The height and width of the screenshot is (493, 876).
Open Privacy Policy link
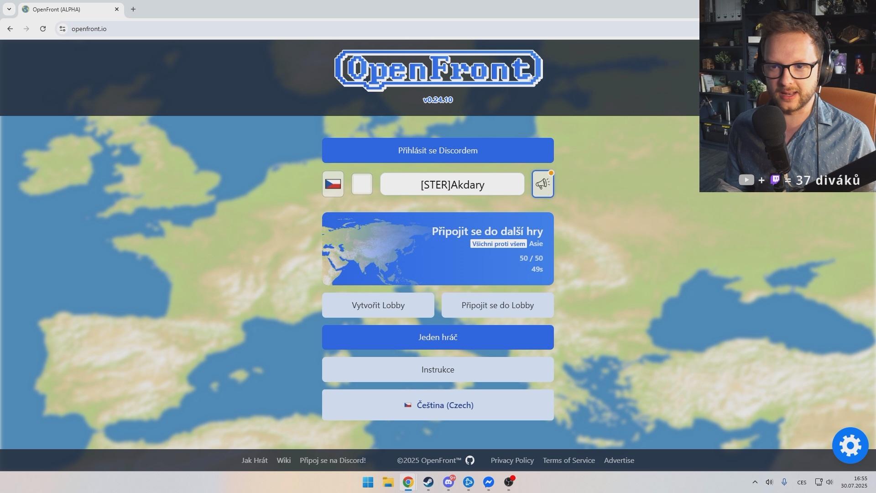click(512, 460)
